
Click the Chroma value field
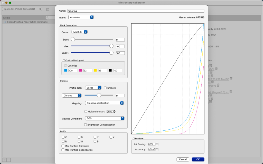coord(120,96)
